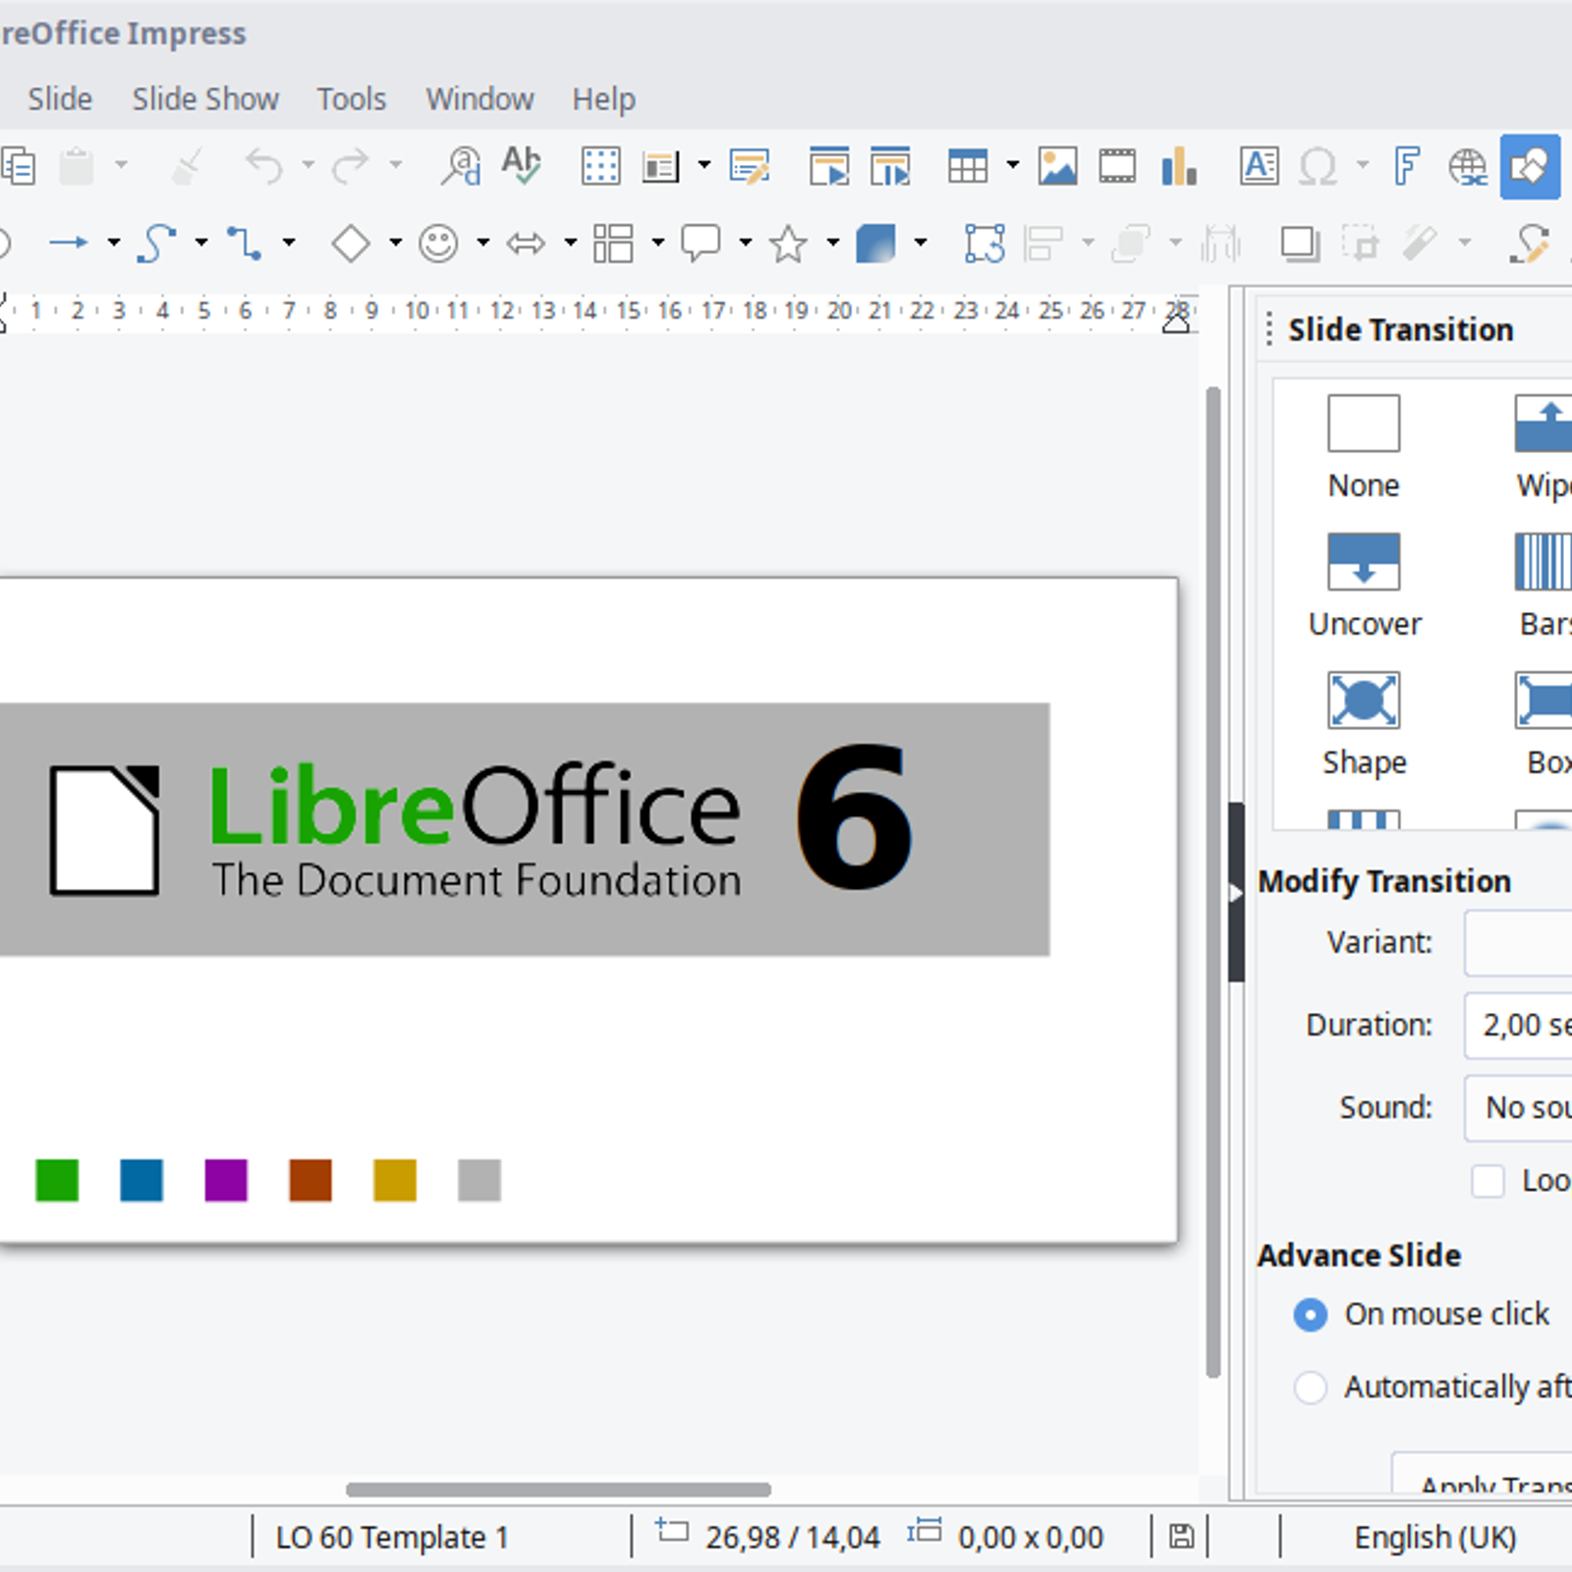This screenshot has width=1572, height=1572.
Task: Click the LO 60 Template 1 status
Action: (392, 1537)
